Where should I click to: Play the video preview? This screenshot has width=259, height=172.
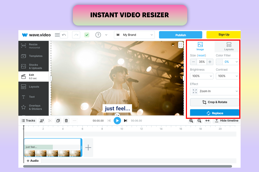[x=117, y=121]
